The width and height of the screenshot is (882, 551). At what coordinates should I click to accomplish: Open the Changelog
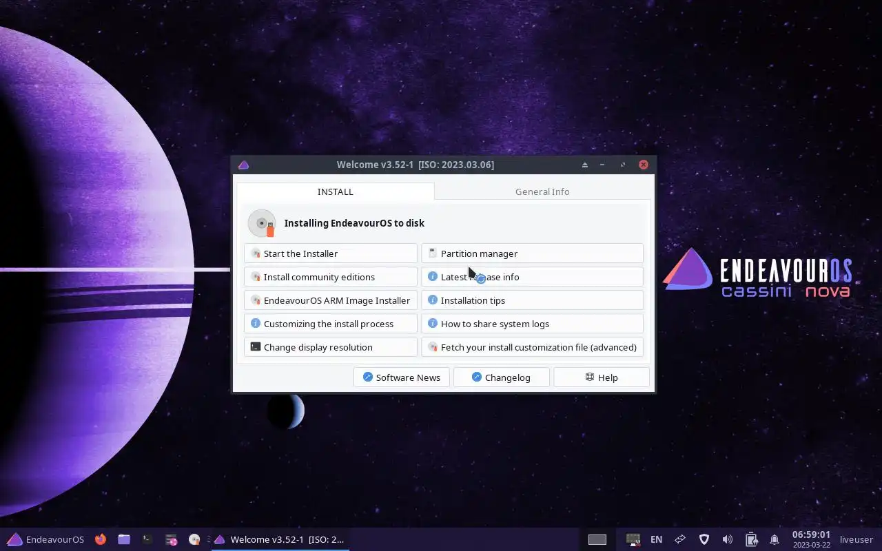pyautogui.click(x=502, y=377)
